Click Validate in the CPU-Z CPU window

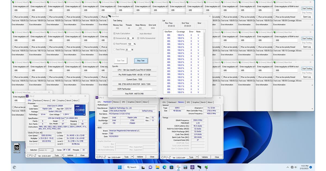70,155
